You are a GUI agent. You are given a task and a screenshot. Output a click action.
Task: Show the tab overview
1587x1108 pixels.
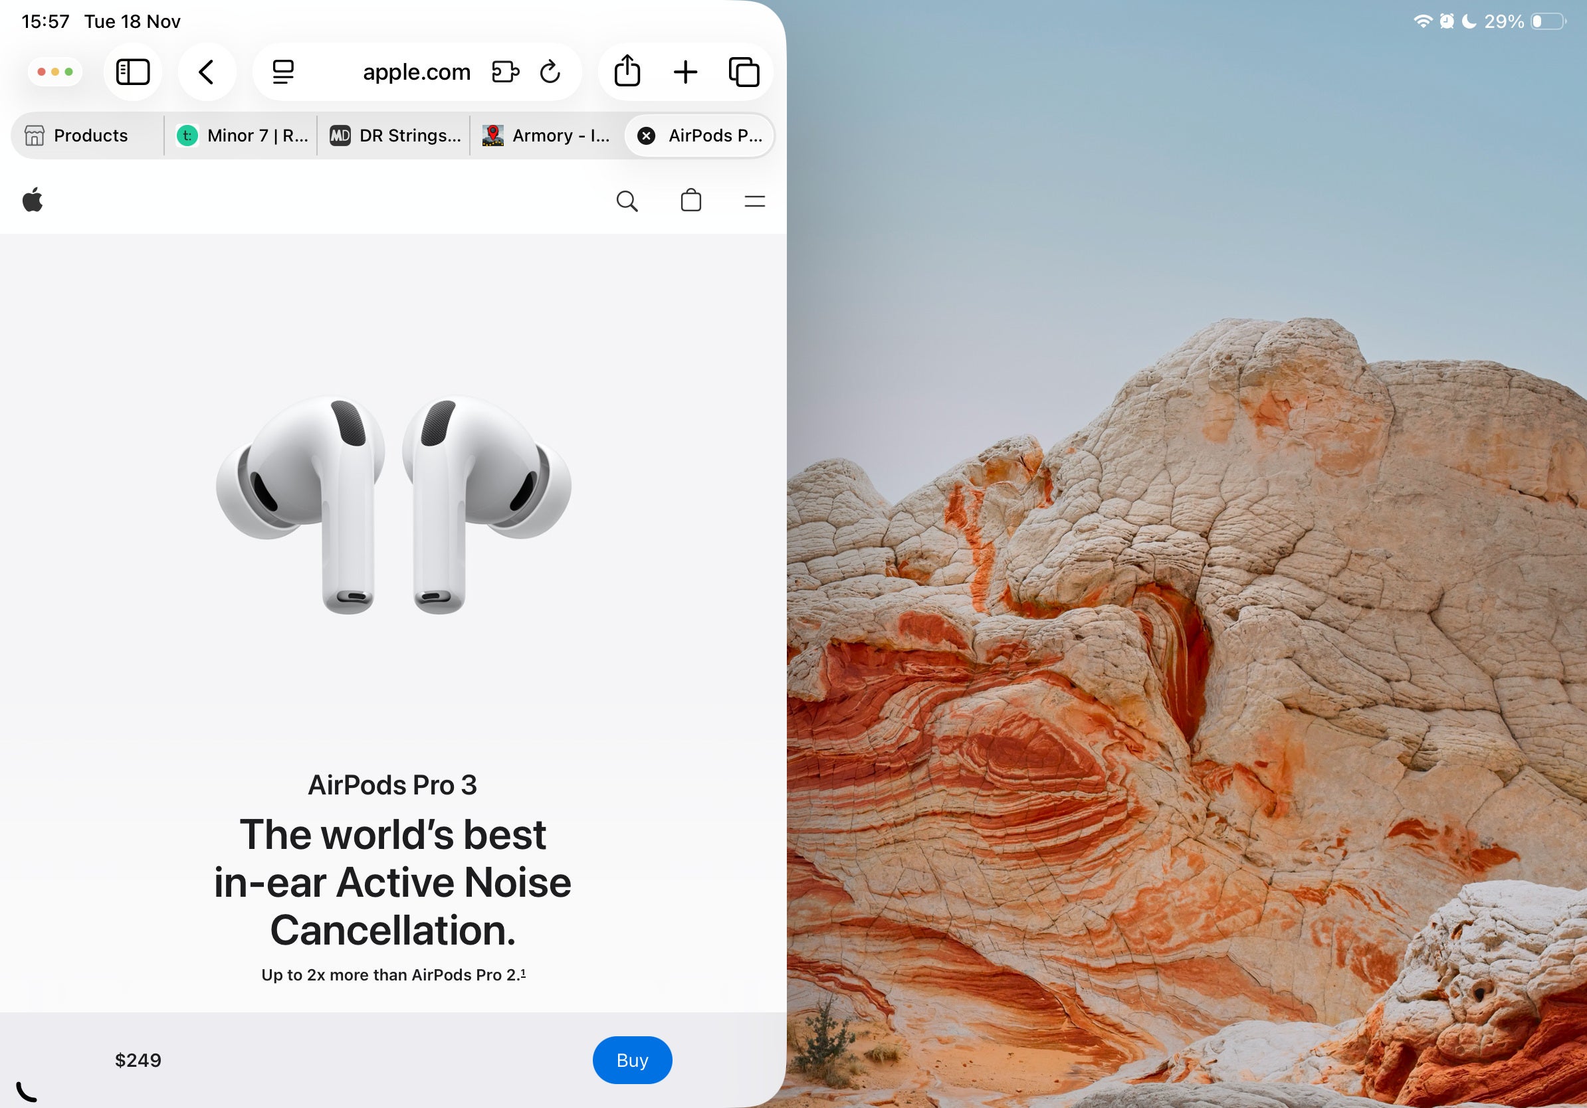point(744,71)
